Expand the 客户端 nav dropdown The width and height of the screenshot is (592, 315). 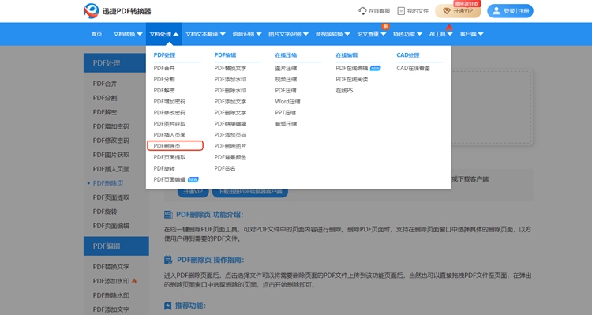tap(471, 34)
